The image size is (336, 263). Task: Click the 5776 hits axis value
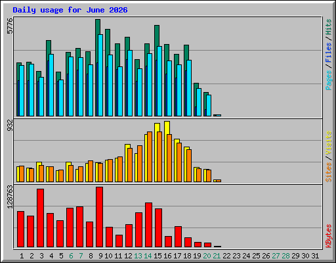pos(10,26)
